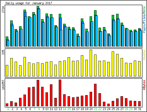The height and width of the screenshot is (112, 147).
Task: Click the red "KBytes" legend label
Action: pos(144,85)
